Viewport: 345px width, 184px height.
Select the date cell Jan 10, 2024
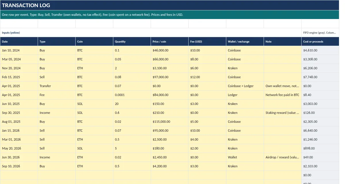(x=19, y=50)
